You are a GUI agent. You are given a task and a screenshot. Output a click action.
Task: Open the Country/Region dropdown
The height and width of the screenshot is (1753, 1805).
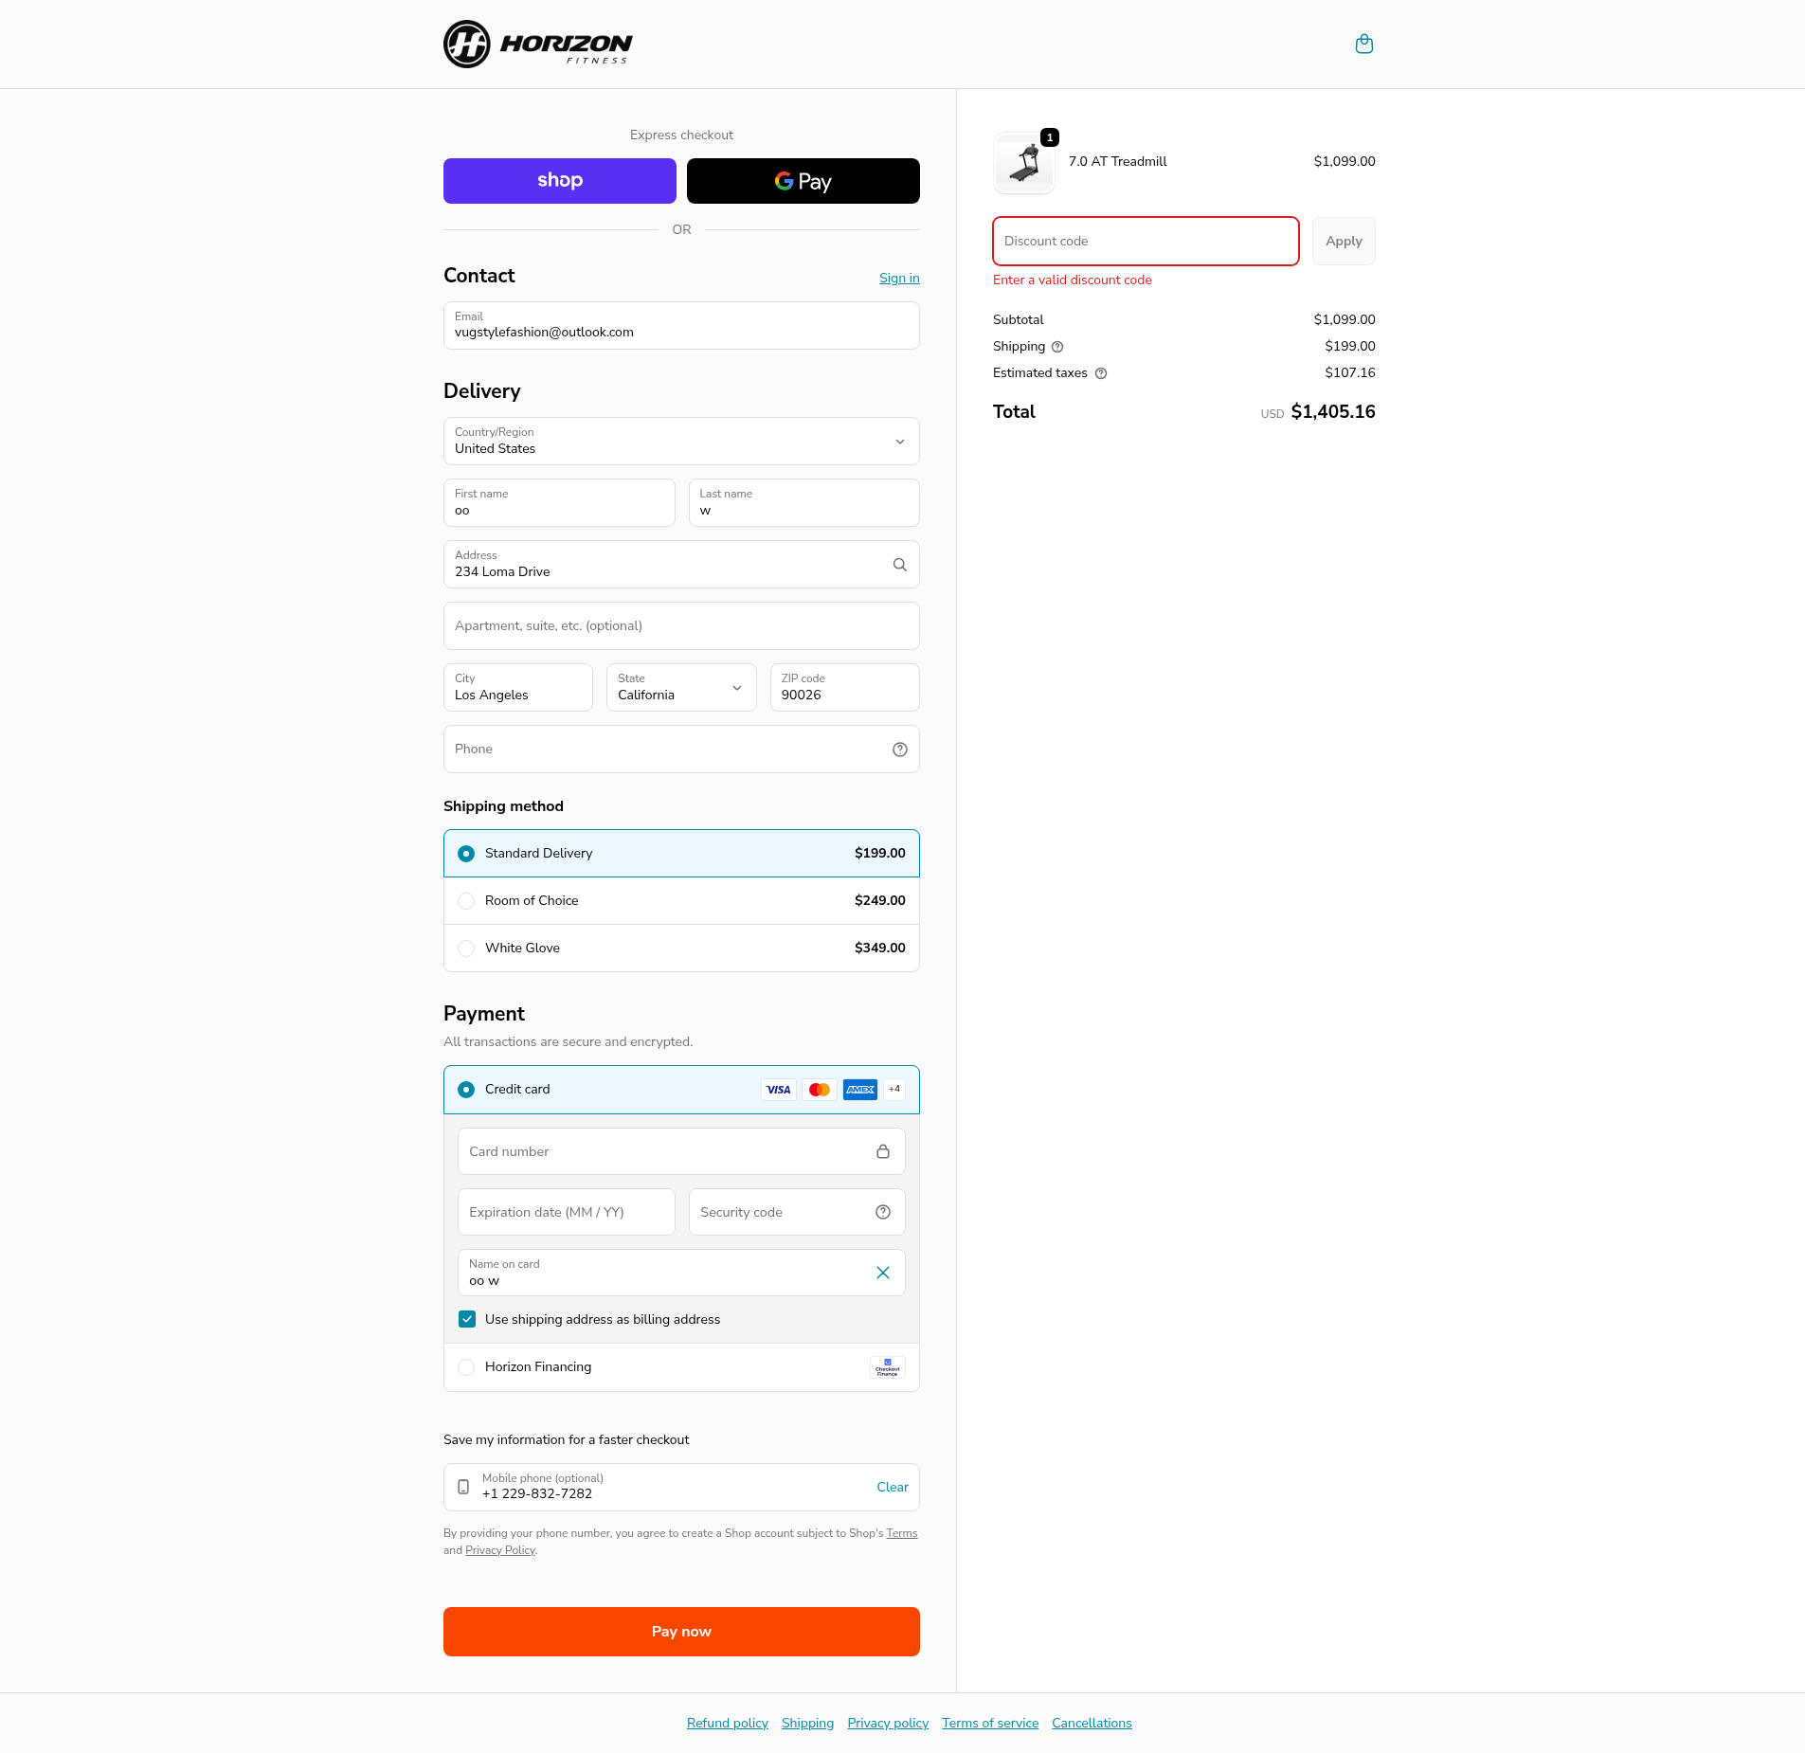click(681, 442)
